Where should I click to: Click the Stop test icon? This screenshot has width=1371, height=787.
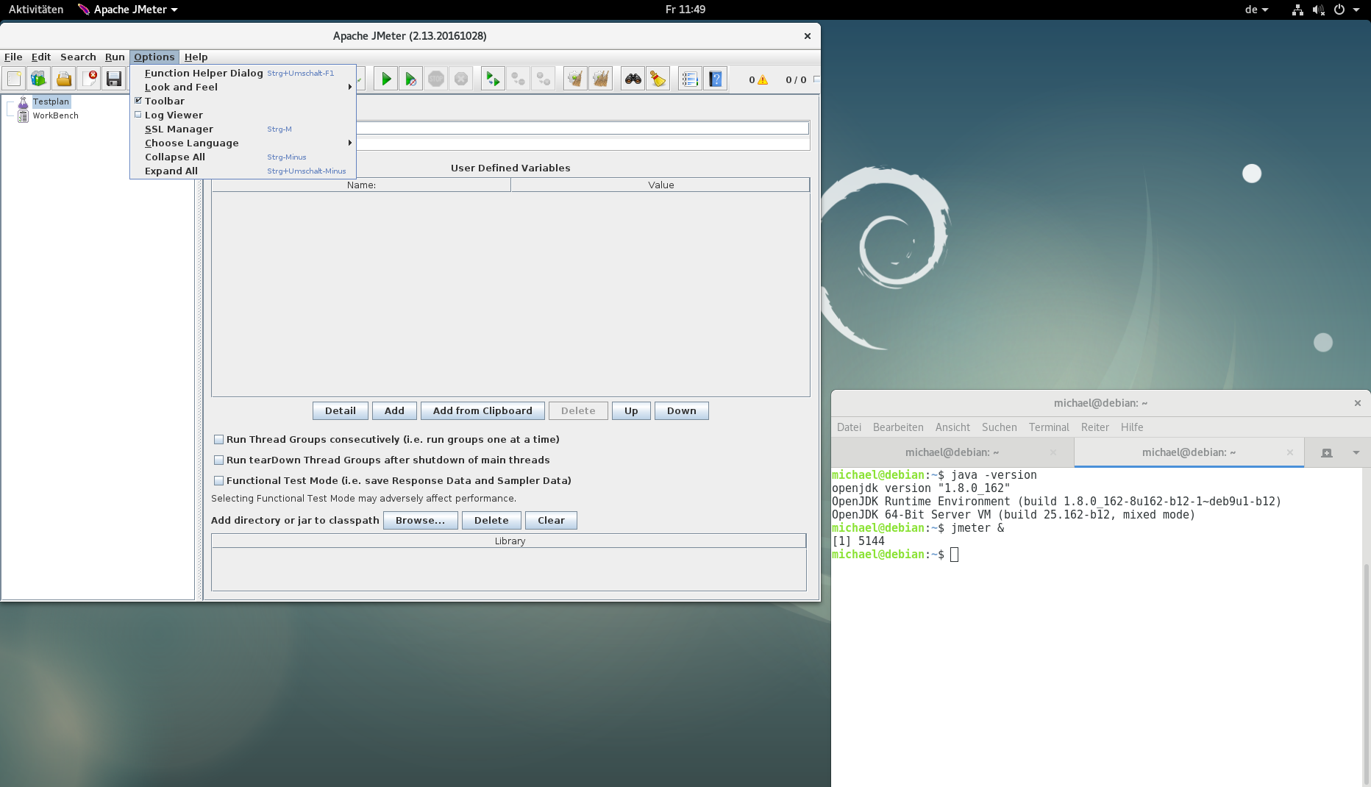click(435, 79)
